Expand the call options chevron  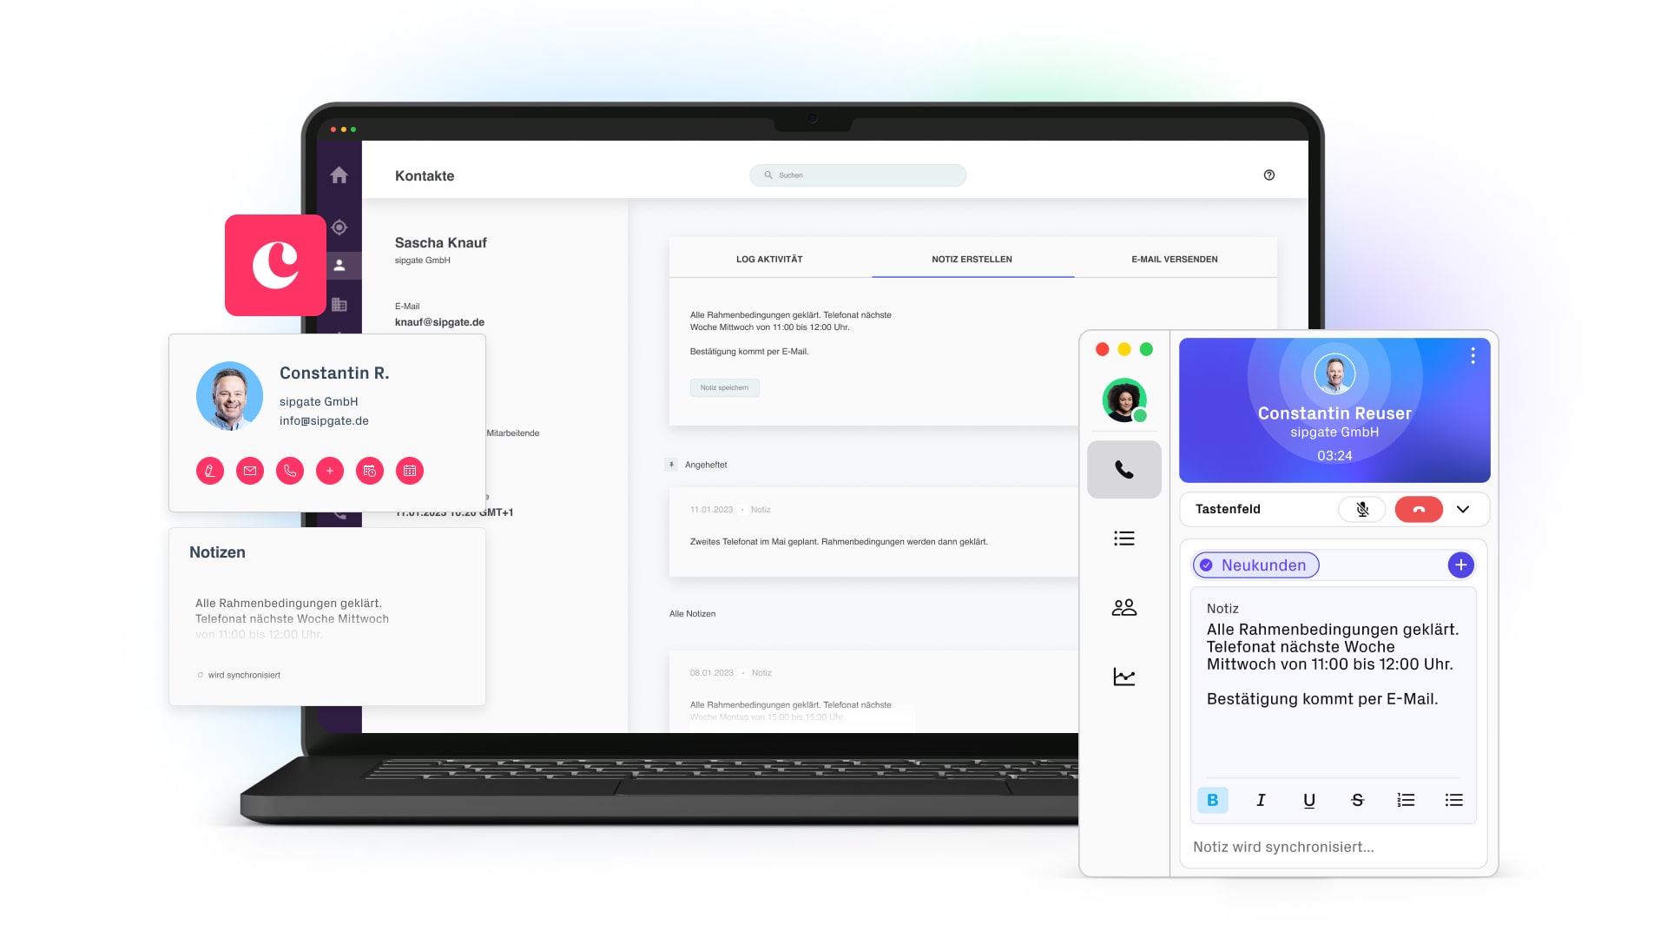[1463, 509]
